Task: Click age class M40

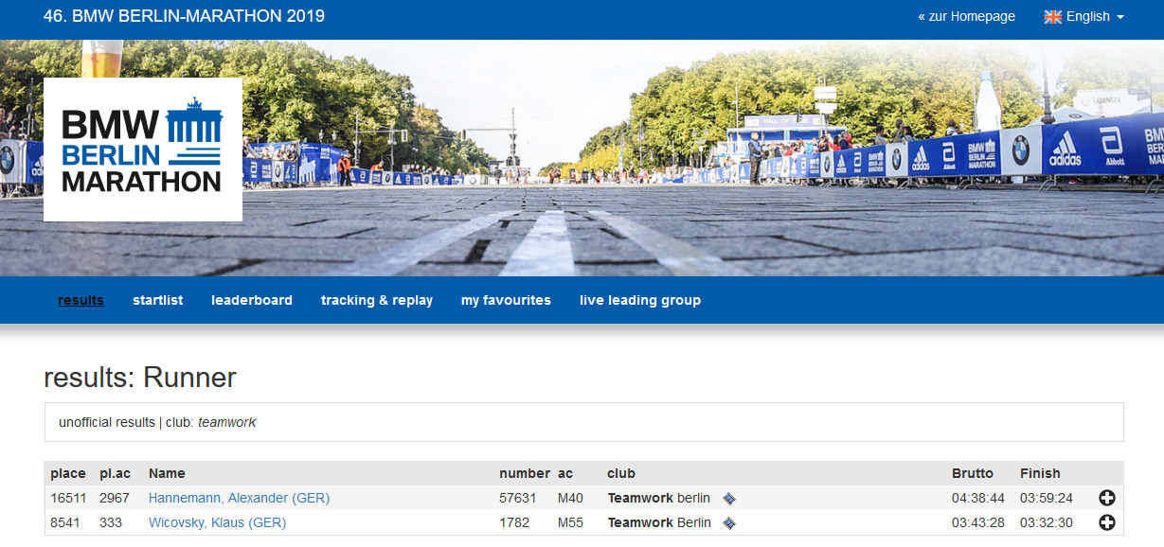Action: coord(571,498)
